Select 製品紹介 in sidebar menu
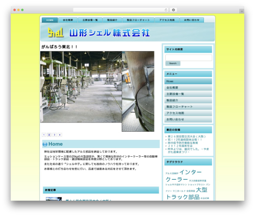The image size is (255, 216). (x=188, y=100)
